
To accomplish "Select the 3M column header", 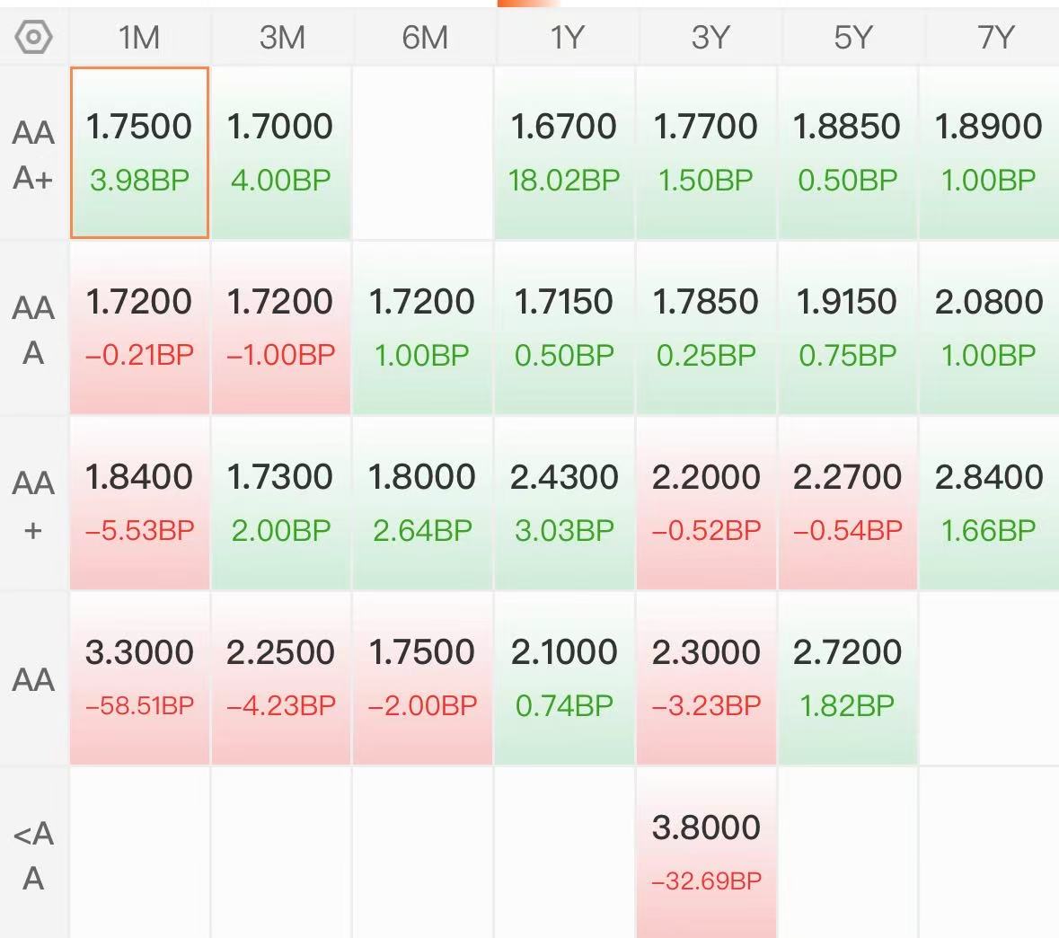I will pos(282,37).
